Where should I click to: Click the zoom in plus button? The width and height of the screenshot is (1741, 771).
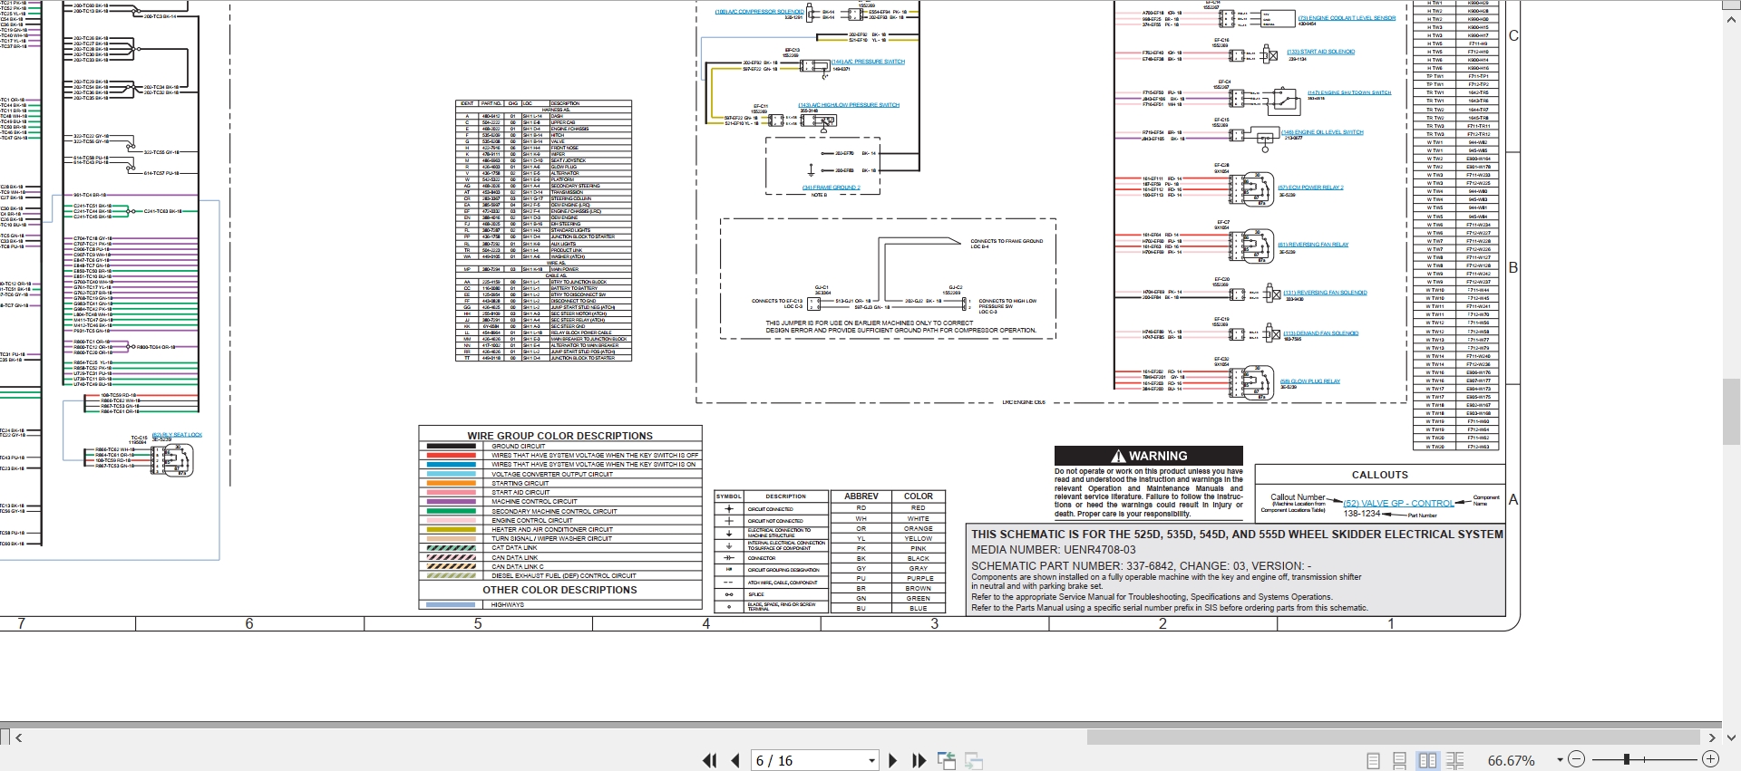click(x=1710, y=759)
